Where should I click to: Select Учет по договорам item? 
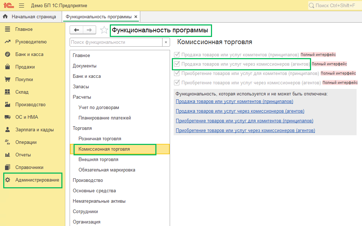[x=119, y=107]
